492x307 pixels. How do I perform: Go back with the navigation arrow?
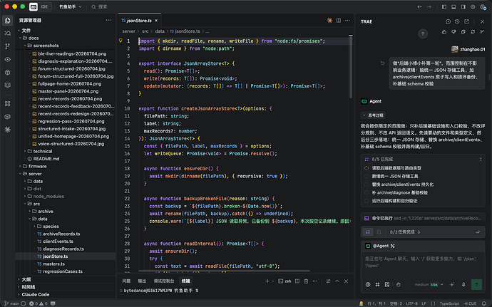pyautogui.click(x=419, y=6)
